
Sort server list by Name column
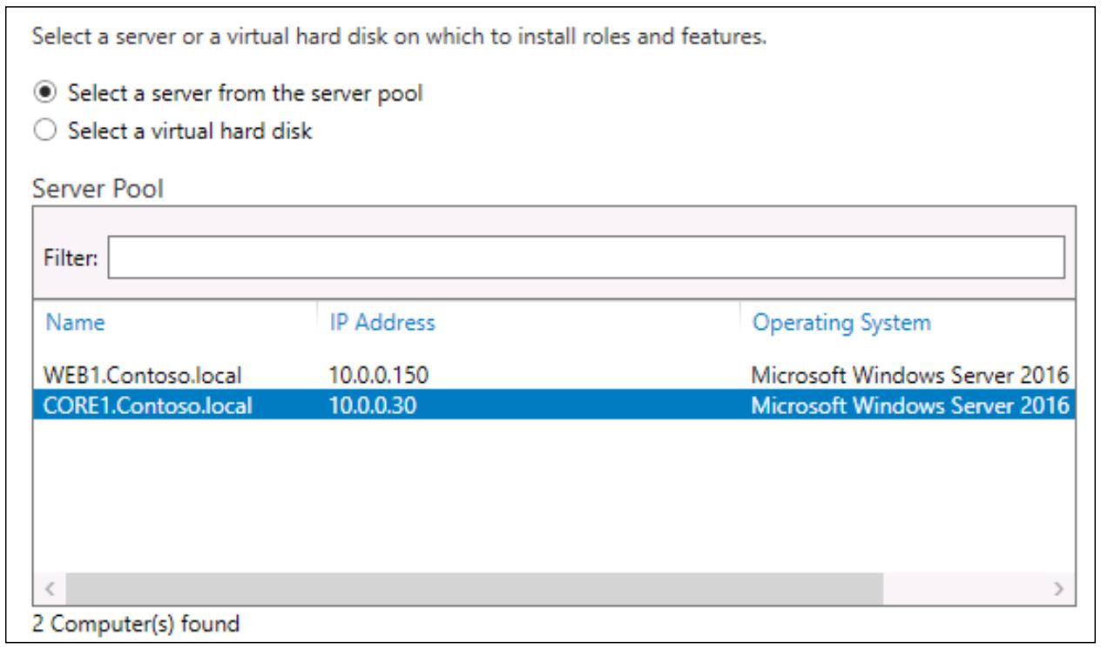pos(74,323)
